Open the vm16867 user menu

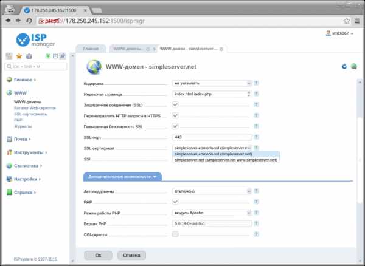(x=339, y=33)
